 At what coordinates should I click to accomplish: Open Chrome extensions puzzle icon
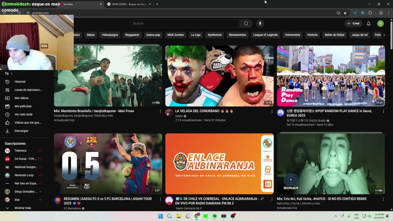coord(370,13)
